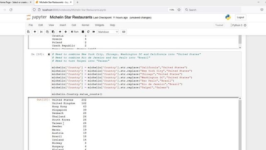Click the Jupyter logo
The image size is (266, 150).
tap(37, 17)
